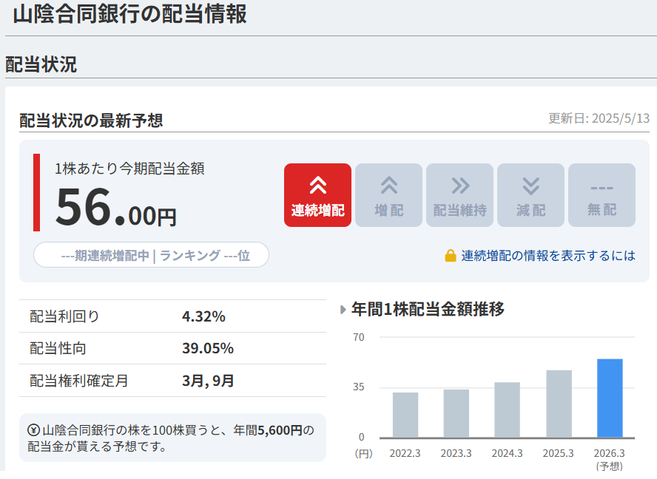Click the 配当状況の最新予想 heading

click(91, 120)
